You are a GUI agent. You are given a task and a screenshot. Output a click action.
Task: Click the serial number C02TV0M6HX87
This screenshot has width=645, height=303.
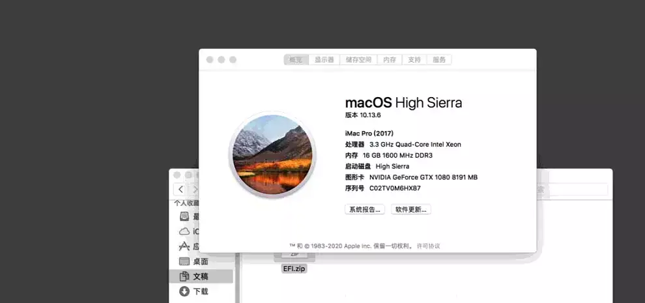(395, 188)
